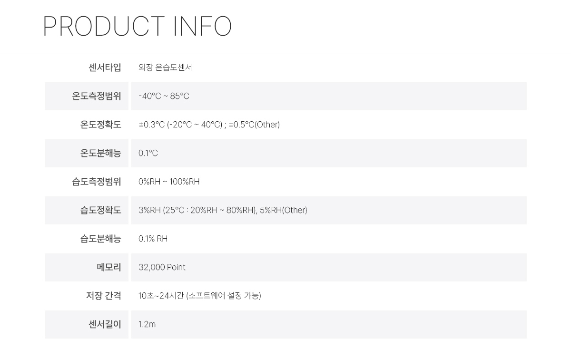
Task: Click the 10초~24시간 interval value
Action: pyautogui.click(x=199, y=296)
